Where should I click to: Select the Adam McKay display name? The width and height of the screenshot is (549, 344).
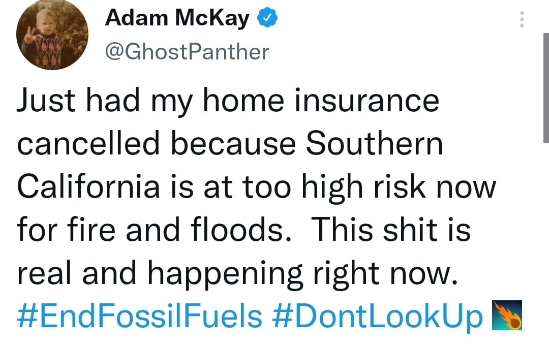tap(177, 19)
